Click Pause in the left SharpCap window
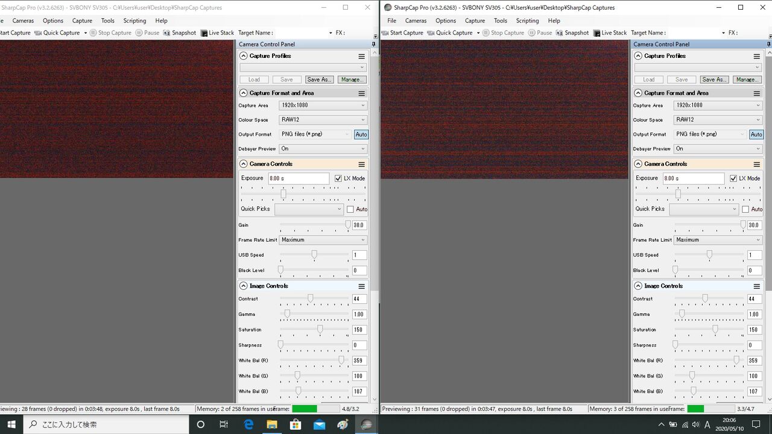This screenshot has width=772, height=434. (x=147, y=33)
